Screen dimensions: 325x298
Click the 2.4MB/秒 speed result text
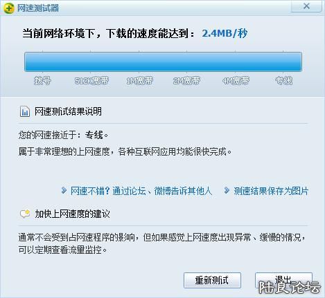click(225, 33)
